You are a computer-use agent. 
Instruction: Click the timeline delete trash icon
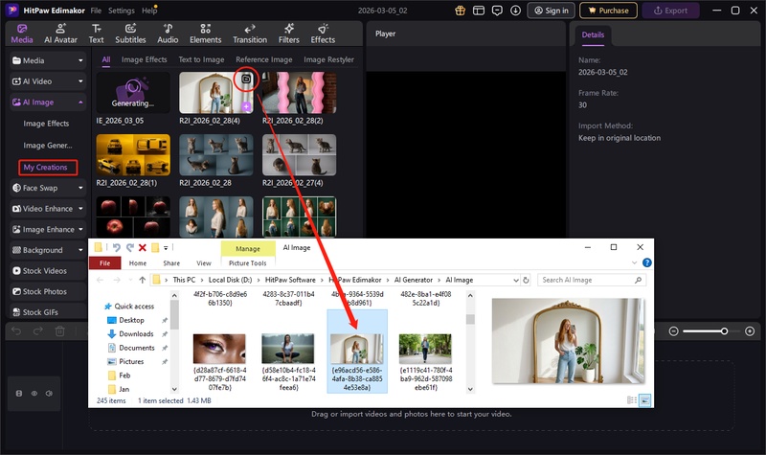click(x=60, y=331)
